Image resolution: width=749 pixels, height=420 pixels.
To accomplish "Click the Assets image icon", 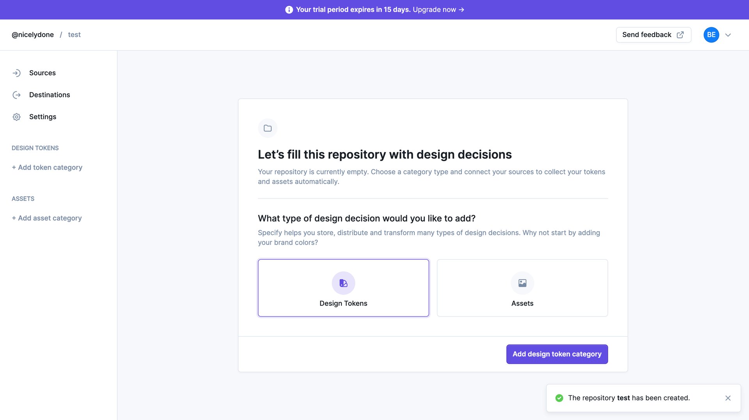I will click(522, 283).
